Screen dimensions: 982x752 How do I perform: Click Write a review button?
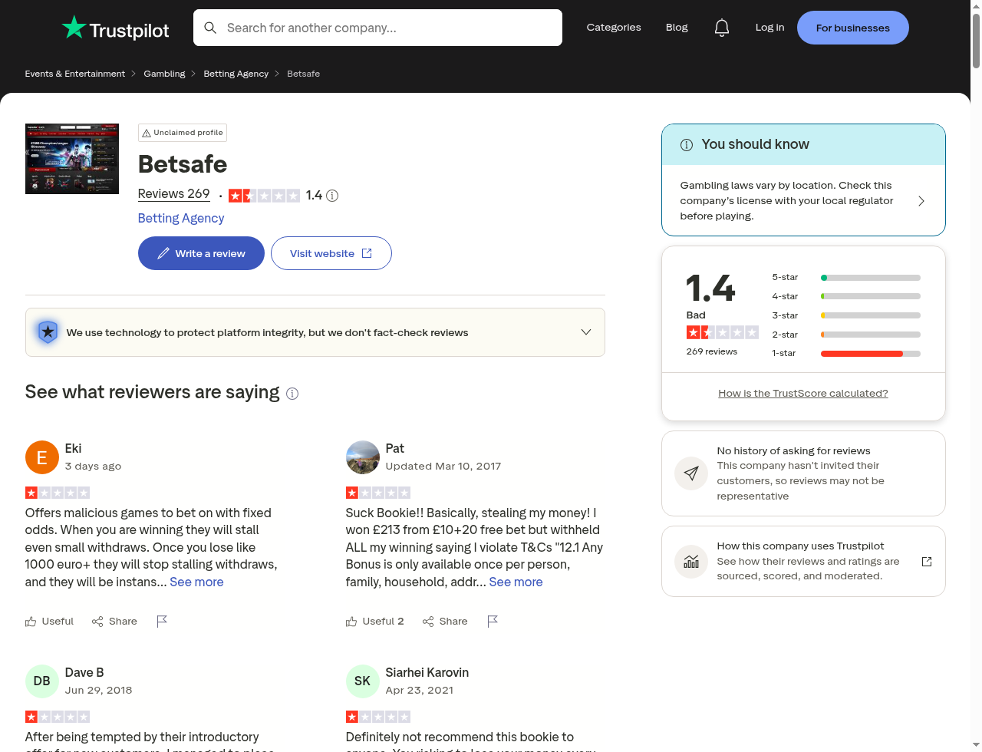201,253
